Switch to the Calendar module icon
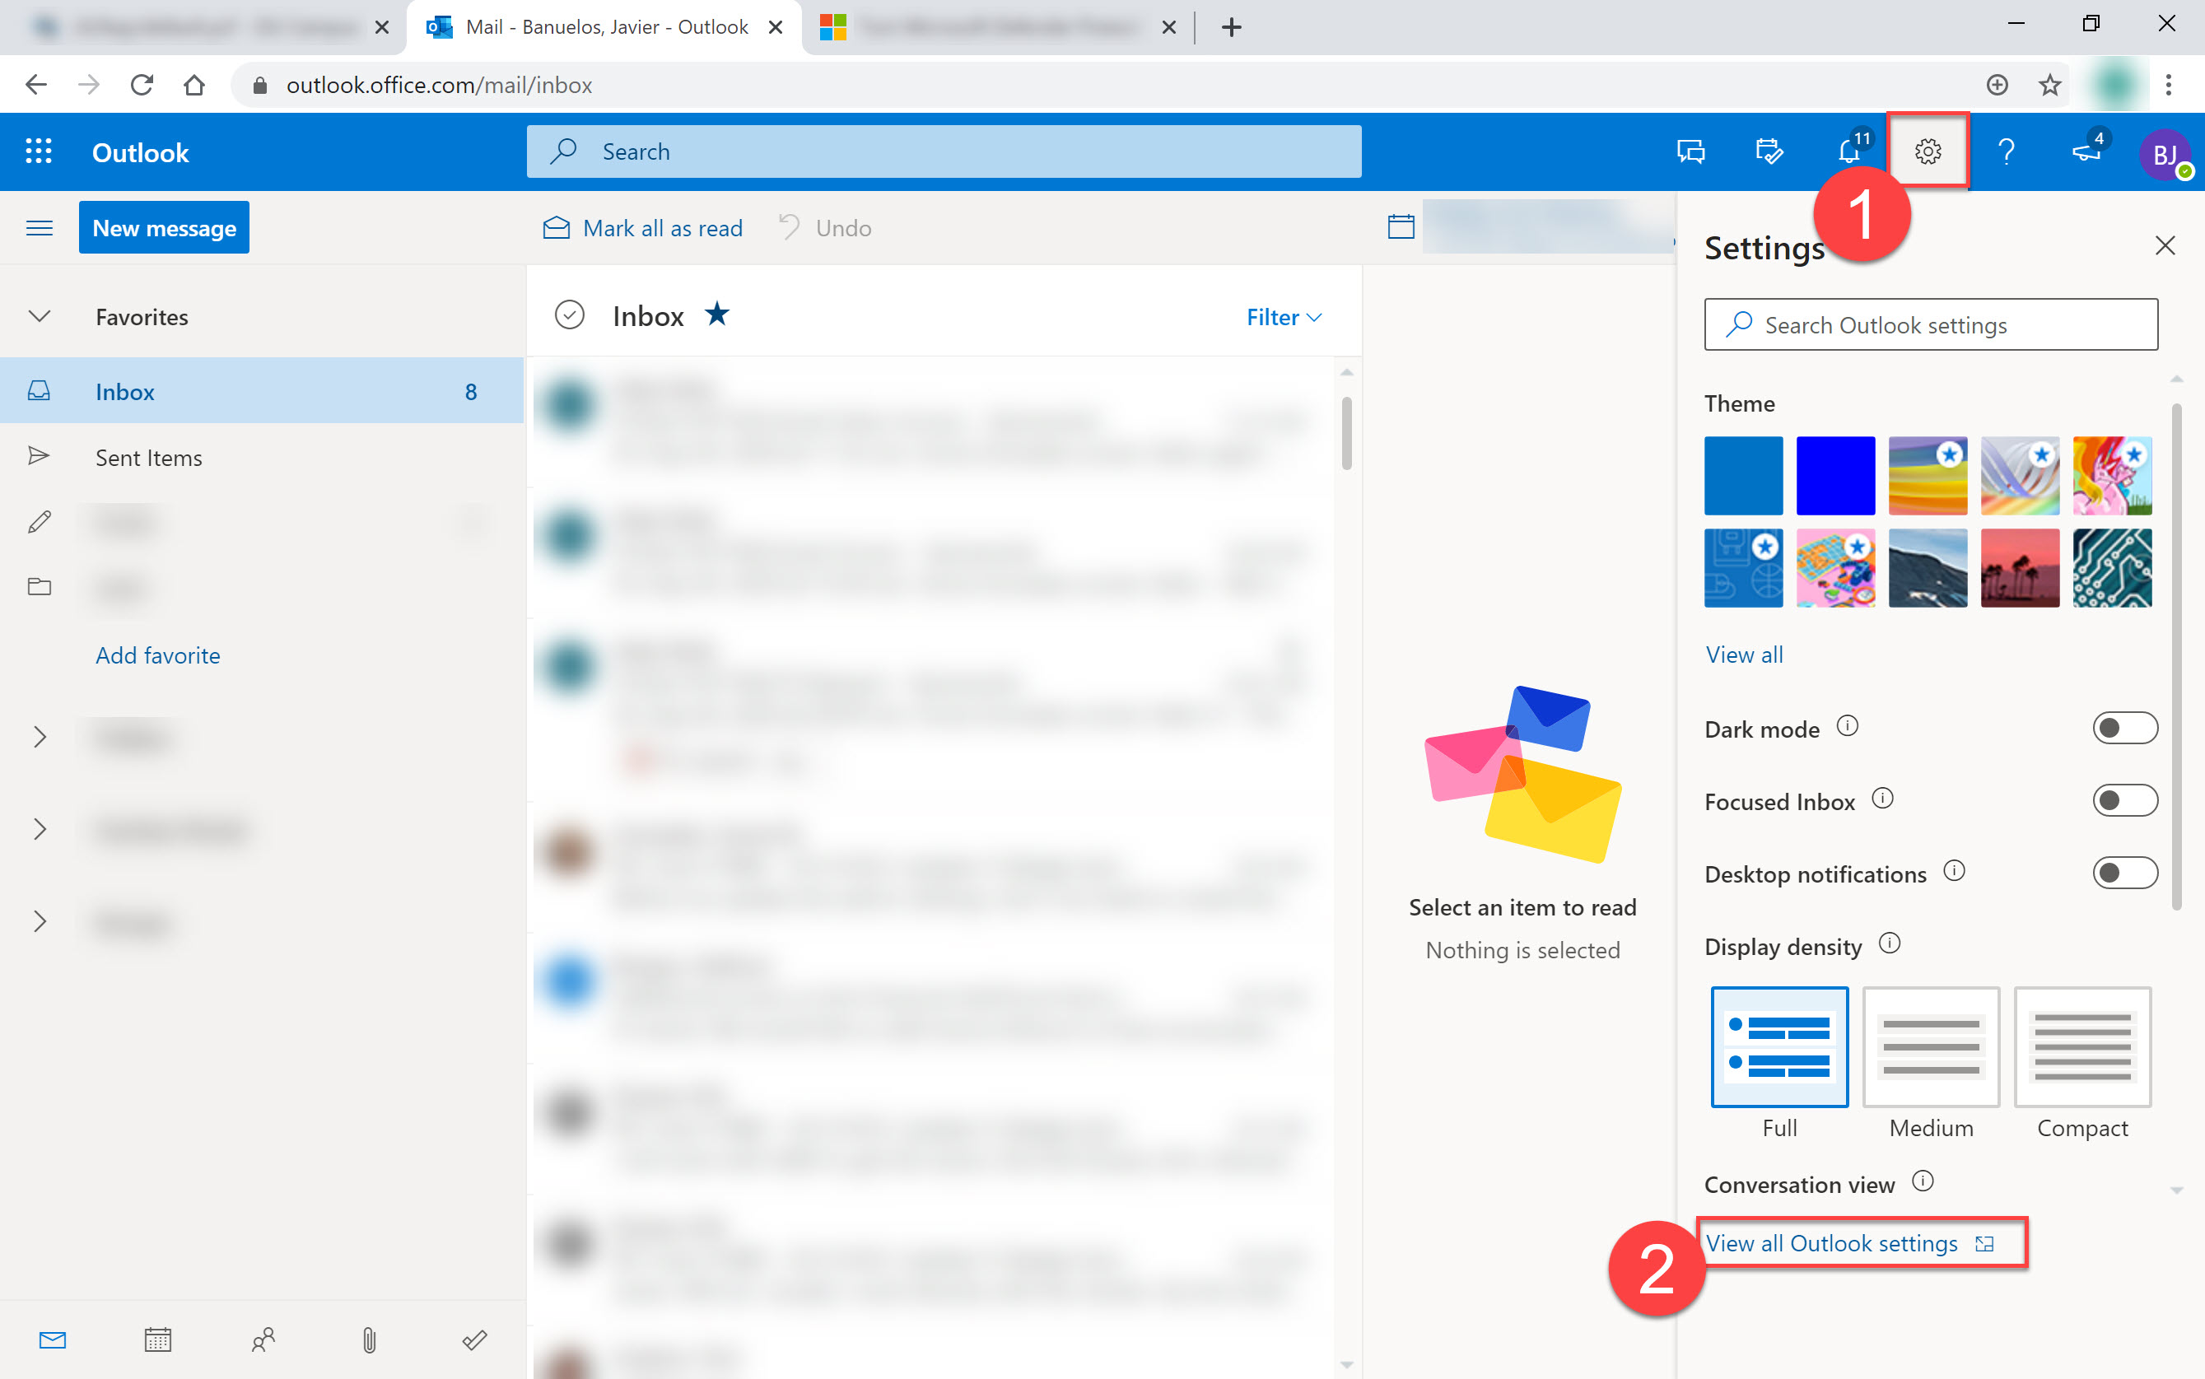2205x1379 pixels. coord(158,1339)
